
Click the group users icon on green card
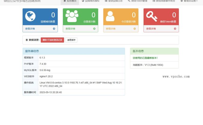pos(72,16)
